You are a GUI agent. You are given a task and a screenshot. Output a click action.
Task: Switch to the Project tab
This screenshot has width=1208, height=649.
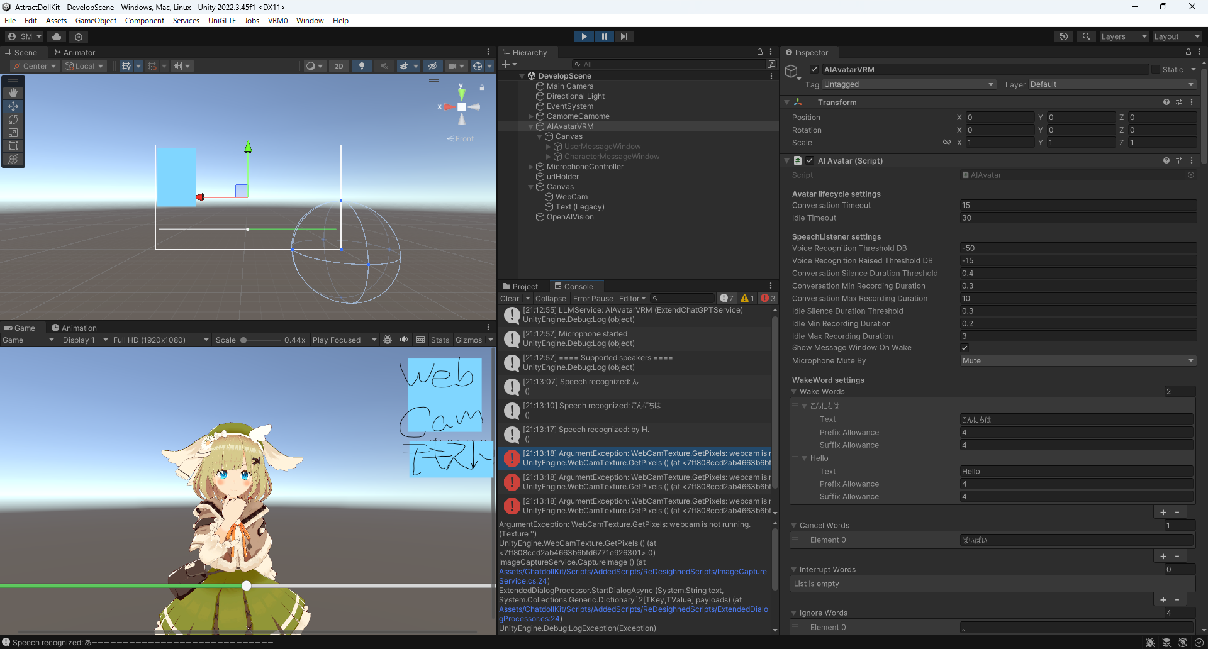tap(520, 287)
